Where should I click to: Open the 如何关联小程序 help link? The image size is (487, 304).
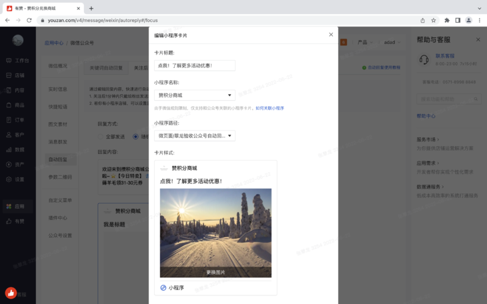pyautogui.click(x=270, y=108)
